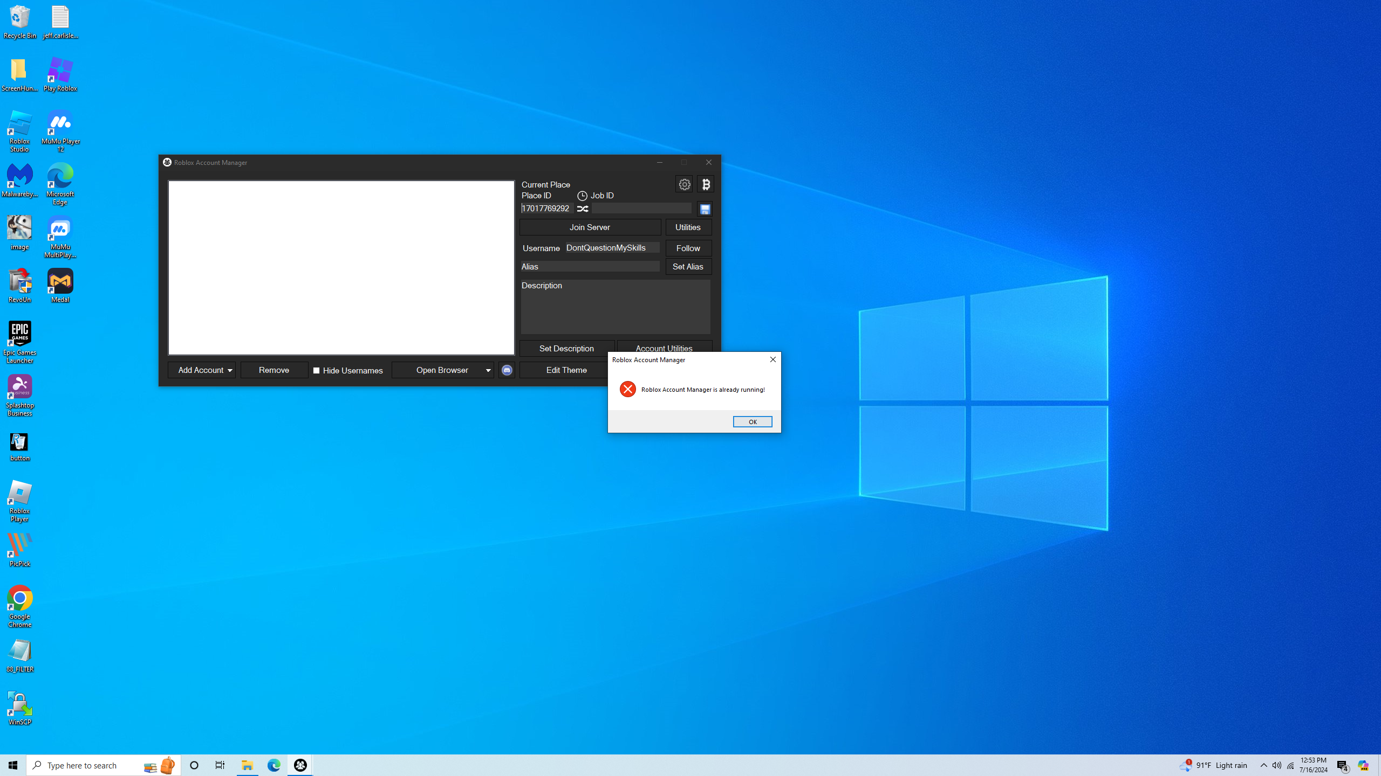Open the Action Center notifications icon
The width and height of the screenshot is (1381, 776).
1343,765
